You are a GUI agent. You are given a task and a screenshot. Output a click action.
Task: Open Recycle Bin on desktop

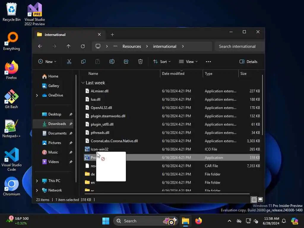[12, 12]
